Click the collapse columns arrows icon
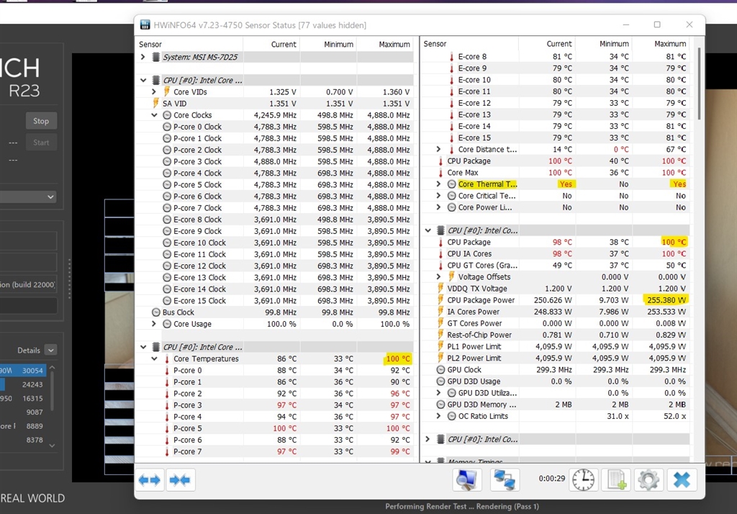 click(181, 479)
